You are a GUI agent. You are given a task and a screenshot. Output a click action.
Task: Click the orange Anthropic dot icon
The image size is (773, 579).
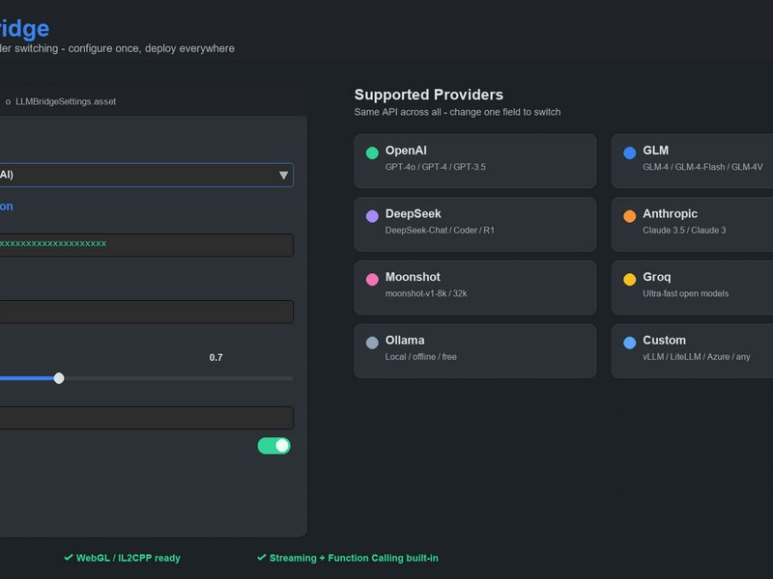point(630,216)
